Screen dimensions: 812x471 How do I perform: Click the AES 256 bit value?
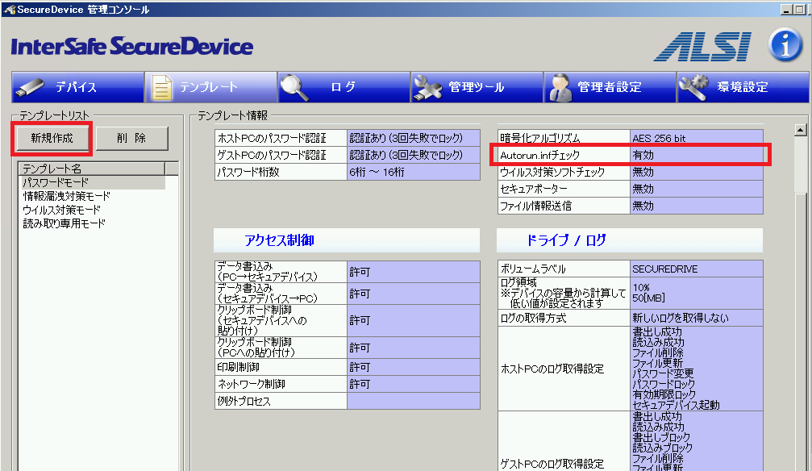696,138
